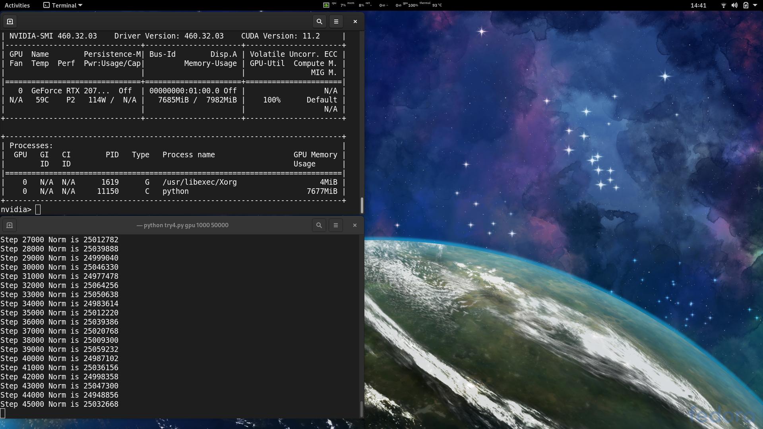This screenshot has height=429, width=763.
Task: Click the Step 40000 output line
Action: pyautogui.click(x=59, y=359)
